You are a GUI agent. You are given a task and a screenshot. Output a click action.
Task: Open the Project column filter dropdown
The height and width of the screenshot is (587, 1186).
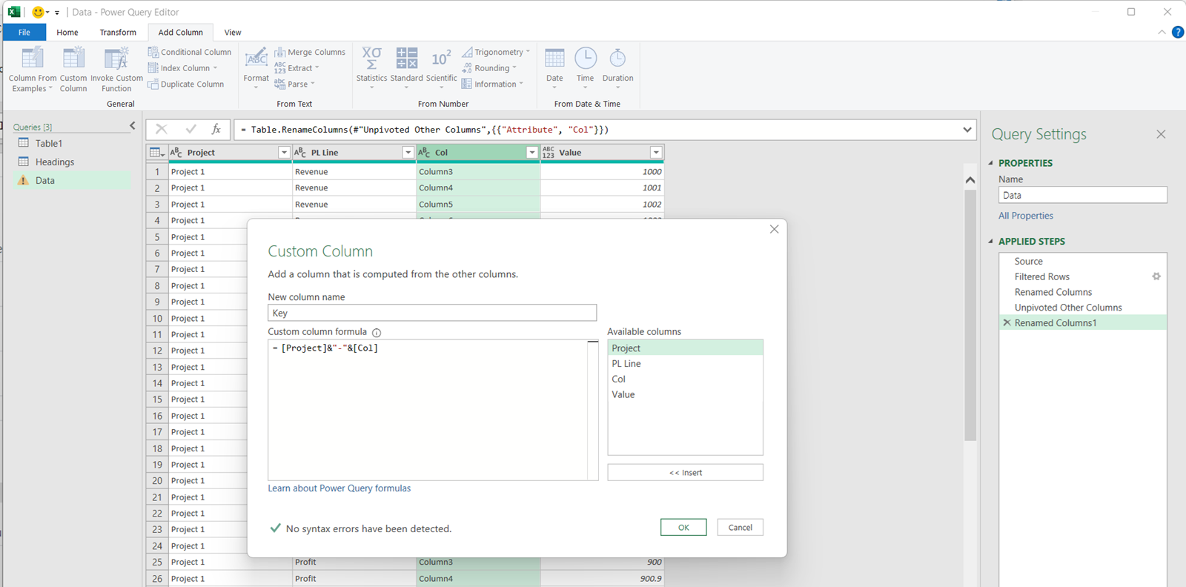click(283, 153)
